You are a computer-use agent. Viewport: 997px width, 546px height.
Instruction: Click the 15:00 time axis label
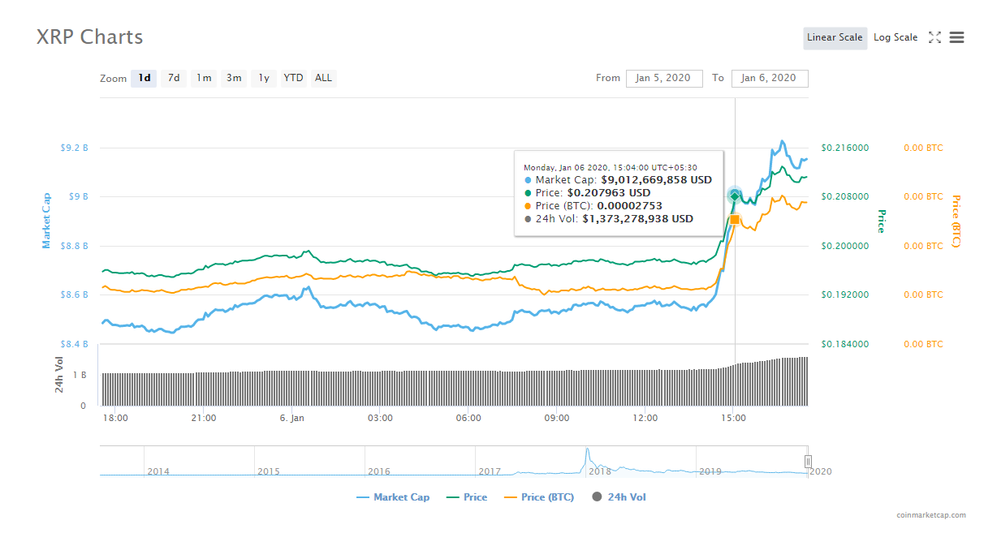pos(734,419)
